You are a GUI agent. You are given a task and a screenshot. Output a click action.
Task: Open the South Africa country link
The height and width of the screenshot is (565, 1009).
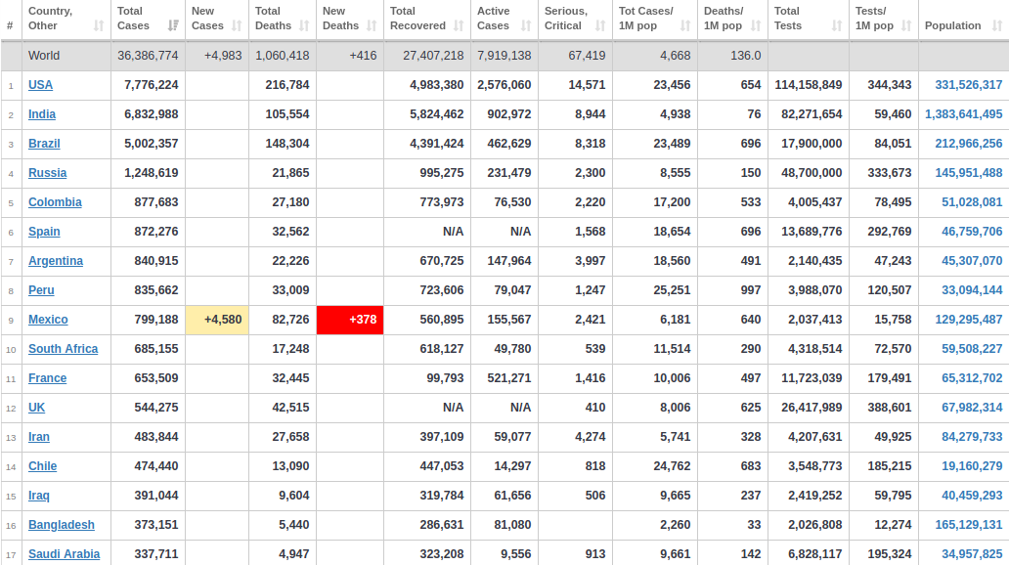tap(63, 349)
